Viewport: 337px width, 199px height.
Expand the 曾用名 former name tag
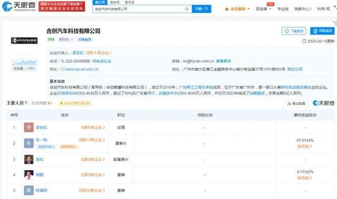66,39
